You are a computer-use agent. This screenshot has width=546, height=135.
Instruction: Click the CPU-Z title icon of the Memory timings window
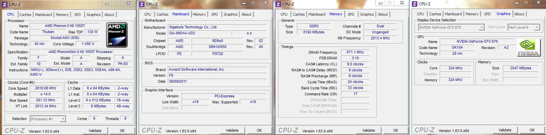pyautogui.click(x=278, y=4)
